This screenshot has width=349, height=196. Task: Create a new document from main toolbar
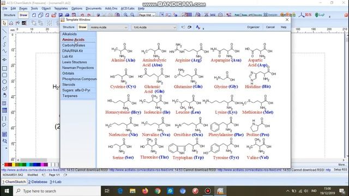point(34,15)
